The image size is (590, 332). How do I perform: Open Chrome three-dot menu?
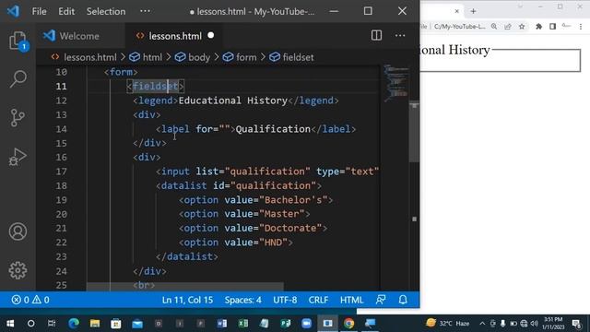click(581, 27)
